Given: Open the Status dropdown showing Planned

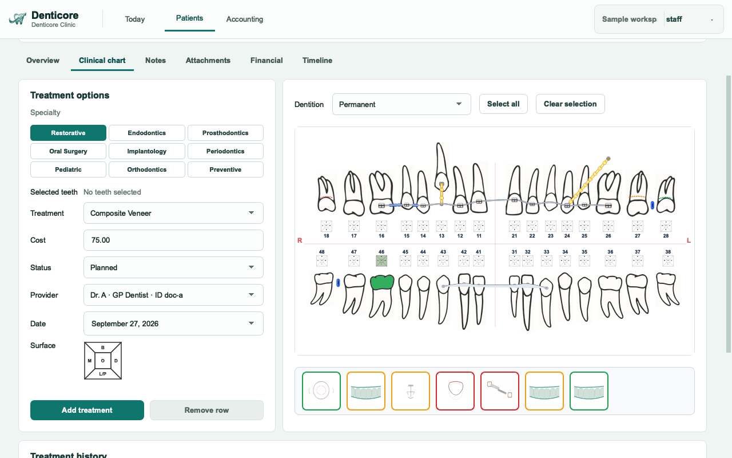Looking at the screenshot, I should [x=173, y=267].
